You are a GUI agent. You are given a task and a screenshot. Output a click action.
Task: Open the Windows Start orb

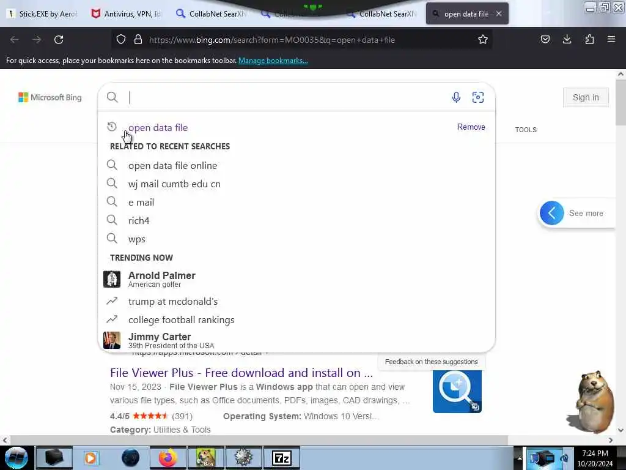point(17,458)
